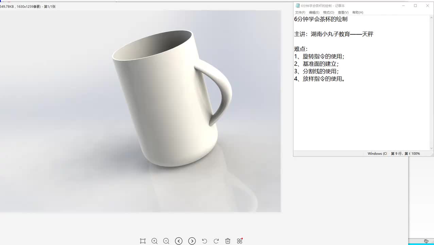Click the tag icon at the screen's bottom-right corner
Viewport: 434px width, 245px height.
coord(426,241)
